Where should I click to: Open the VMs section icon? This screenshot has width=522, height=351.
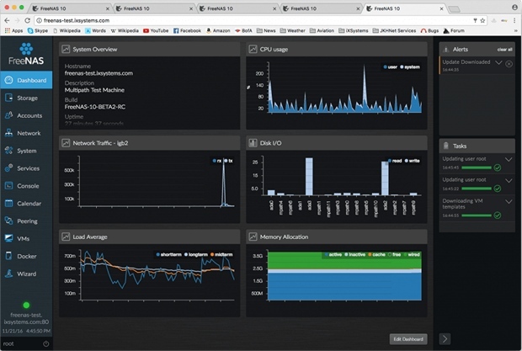point(9,238)
